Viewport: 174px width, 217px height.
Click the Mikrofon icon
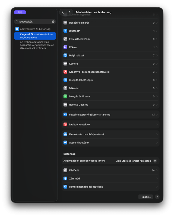[65, 88]
